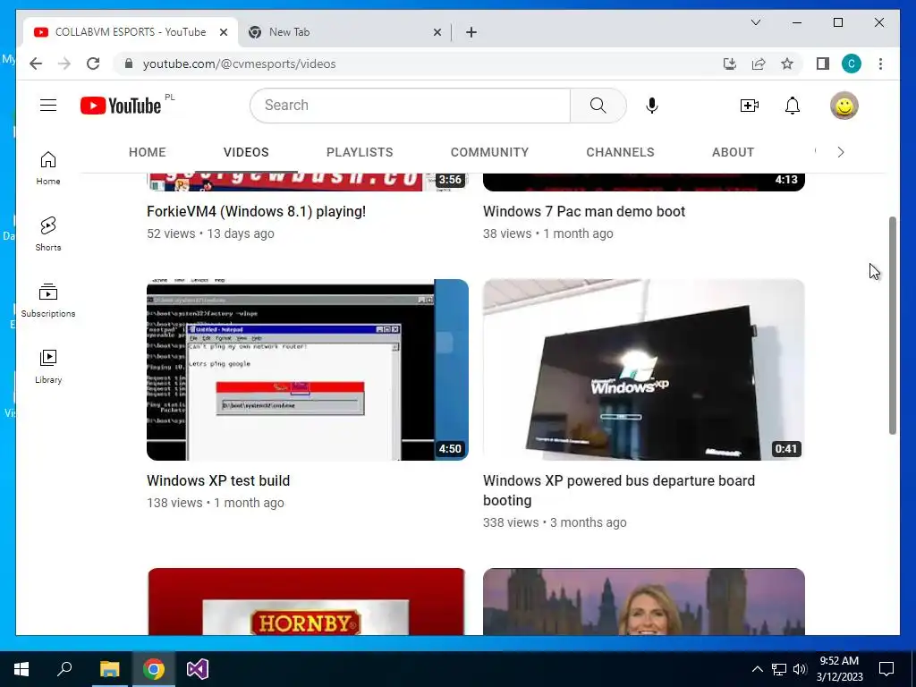Click the search magnifier button
This screenshot has height=687, width=916.
point(598,106)
